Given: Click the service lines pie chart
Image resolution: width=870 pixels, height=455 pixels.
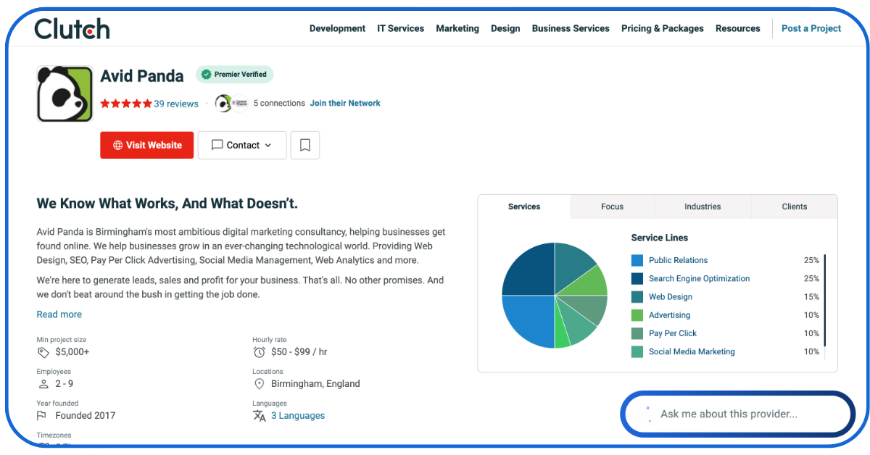Looking at the screenshot, I should point(555,296).
